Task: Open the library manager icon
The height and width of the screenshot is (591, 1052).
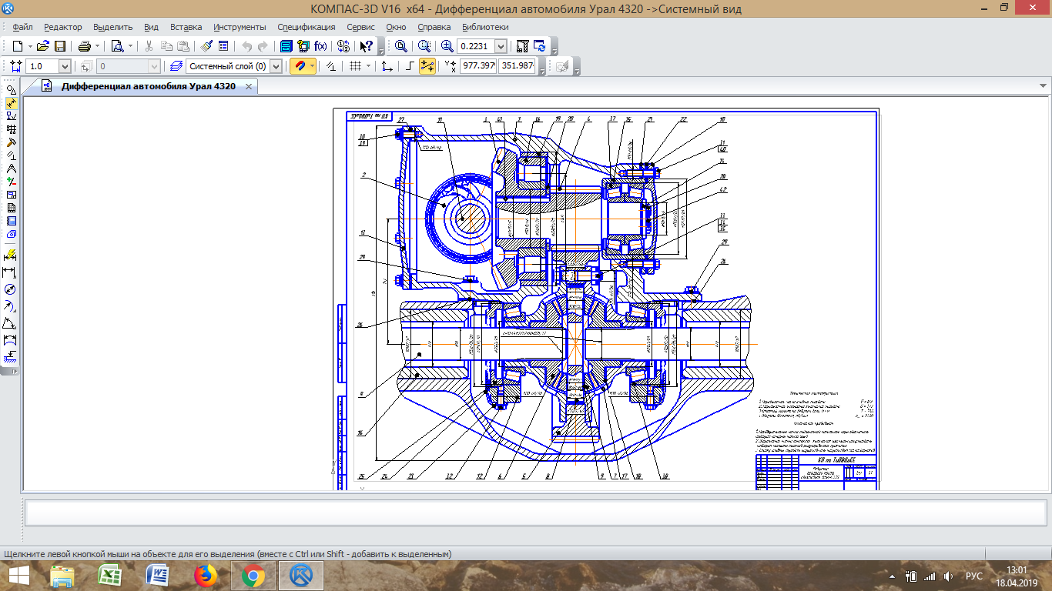Action: (286, 46)
